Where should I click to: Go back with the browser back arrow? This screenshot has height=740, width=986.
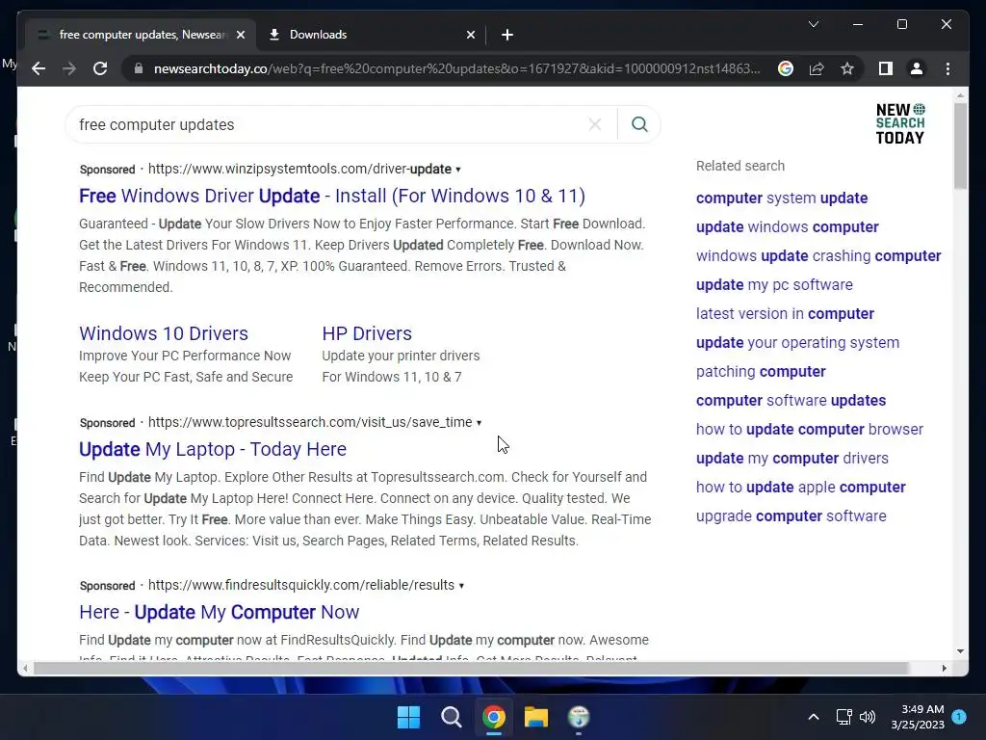[39, 68]
